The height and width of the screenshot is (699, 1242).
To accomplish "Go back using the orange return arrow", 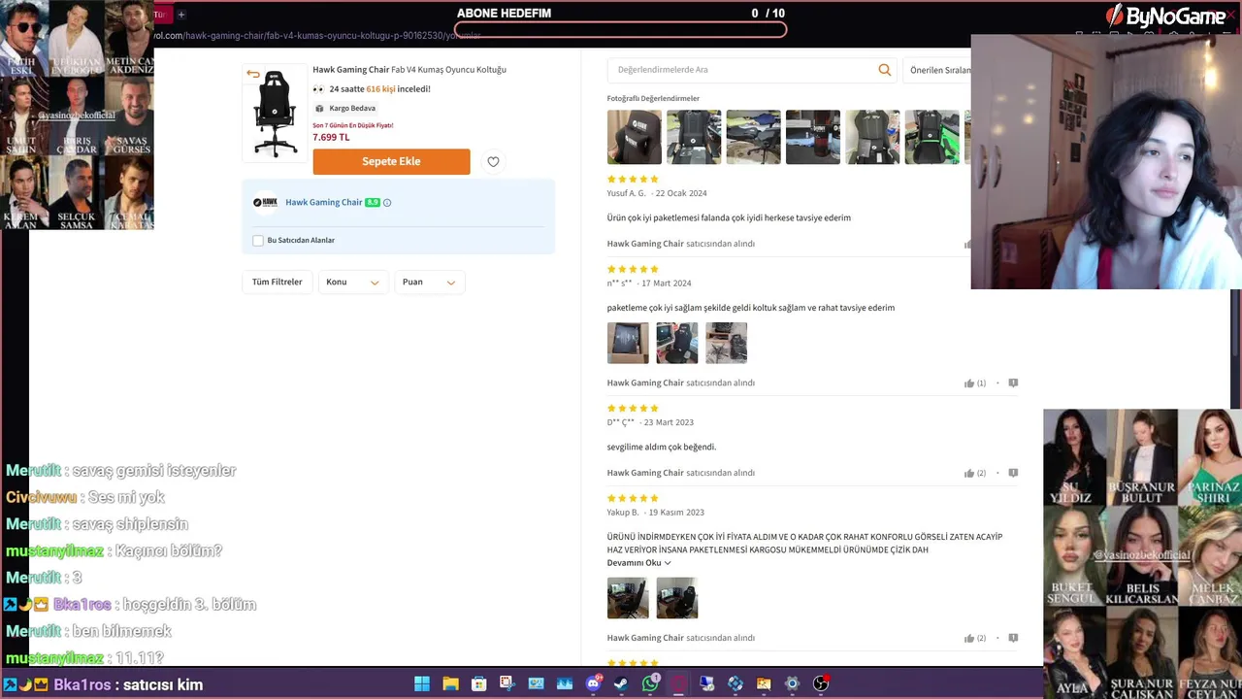I will pyautogui.click(x=252, y=74).
